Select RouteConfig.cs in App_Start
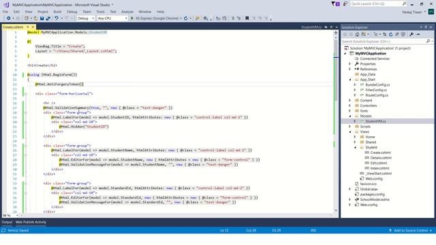Screen dimensions: 436x245 point(377,95)
